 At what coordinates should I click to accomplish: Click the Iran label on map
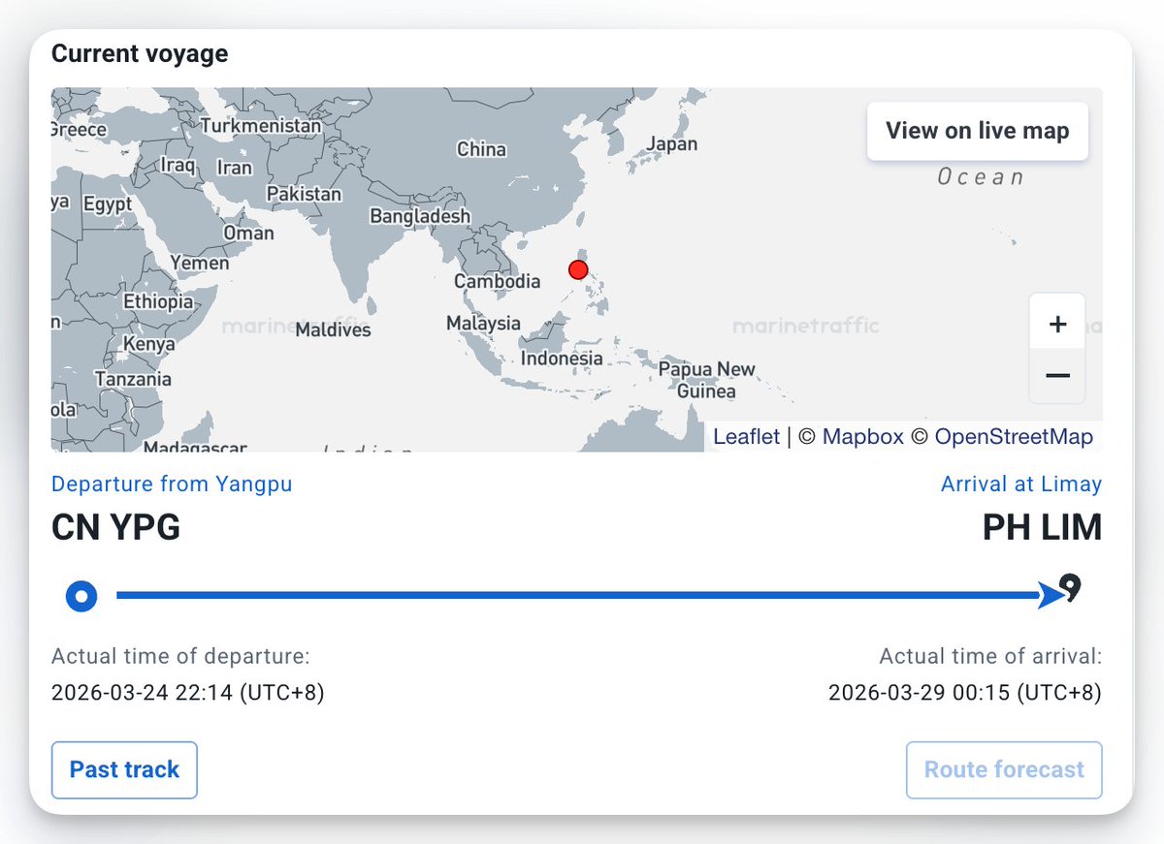point(234,168)
